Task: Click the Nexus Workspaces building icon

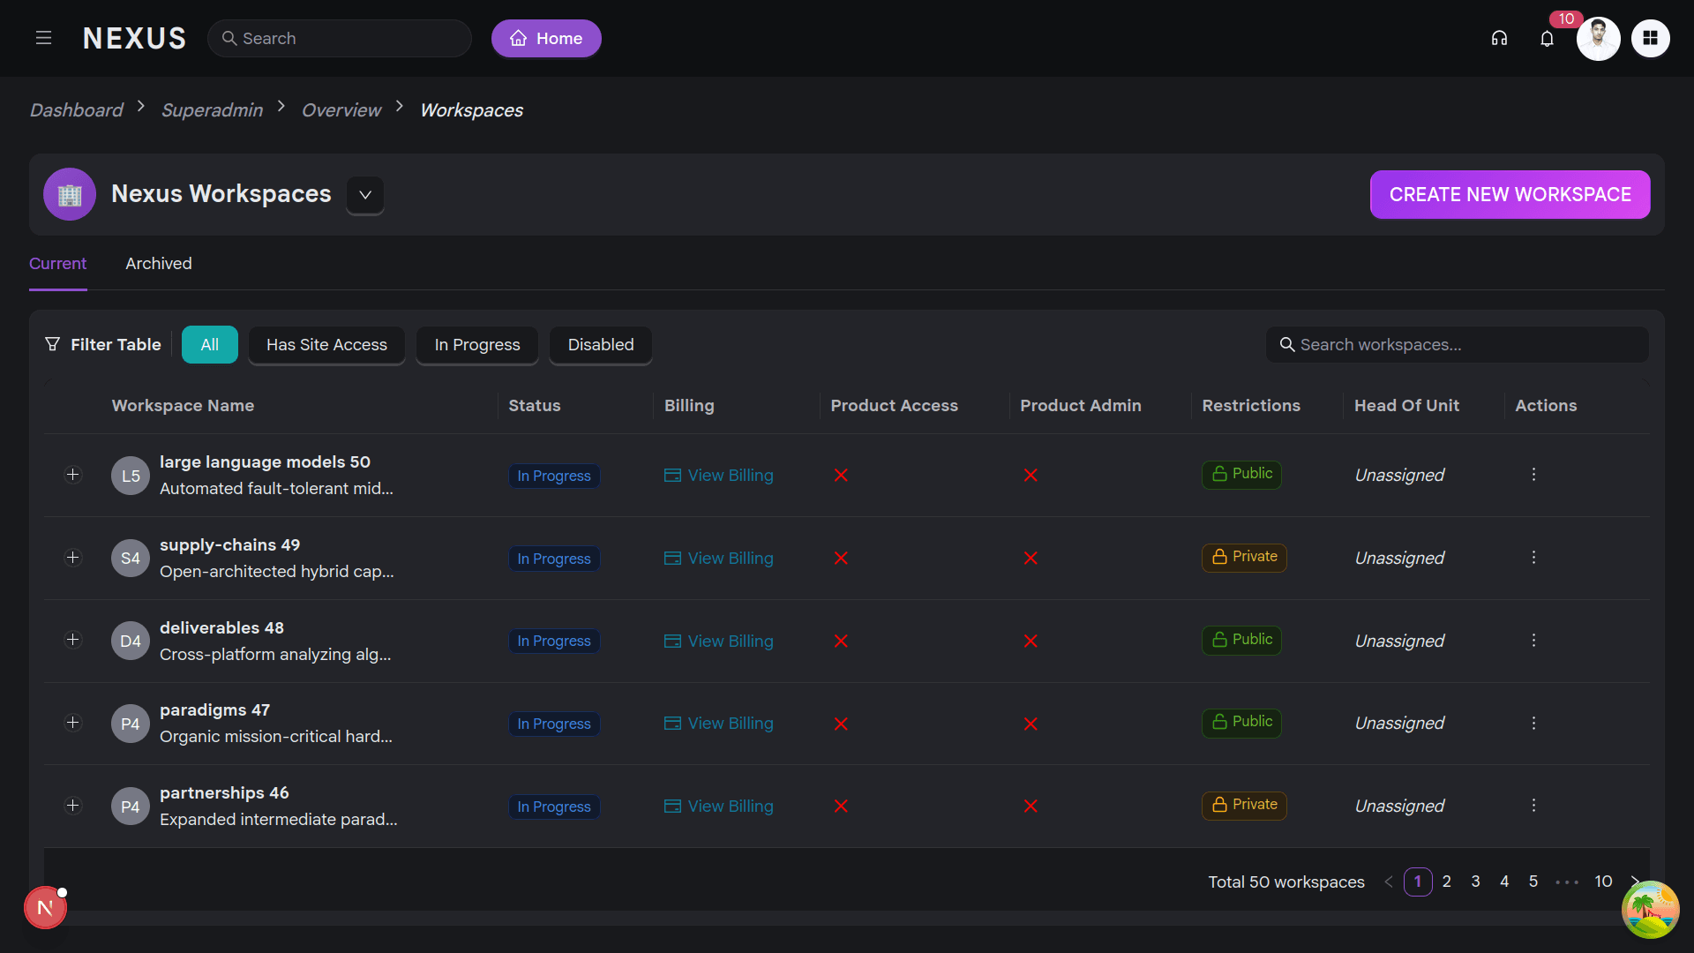Action: [x=70, y=194]
